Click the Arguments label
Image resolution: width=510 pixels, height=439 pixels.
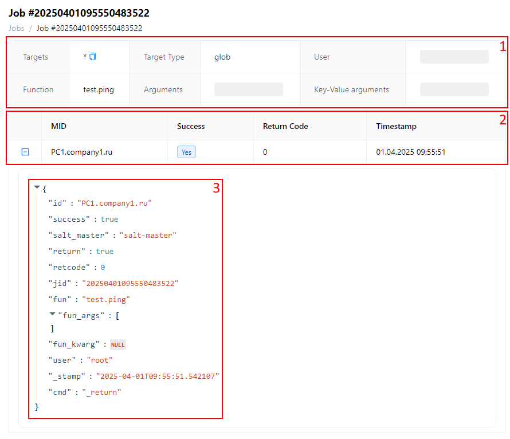tap(163, 90)
